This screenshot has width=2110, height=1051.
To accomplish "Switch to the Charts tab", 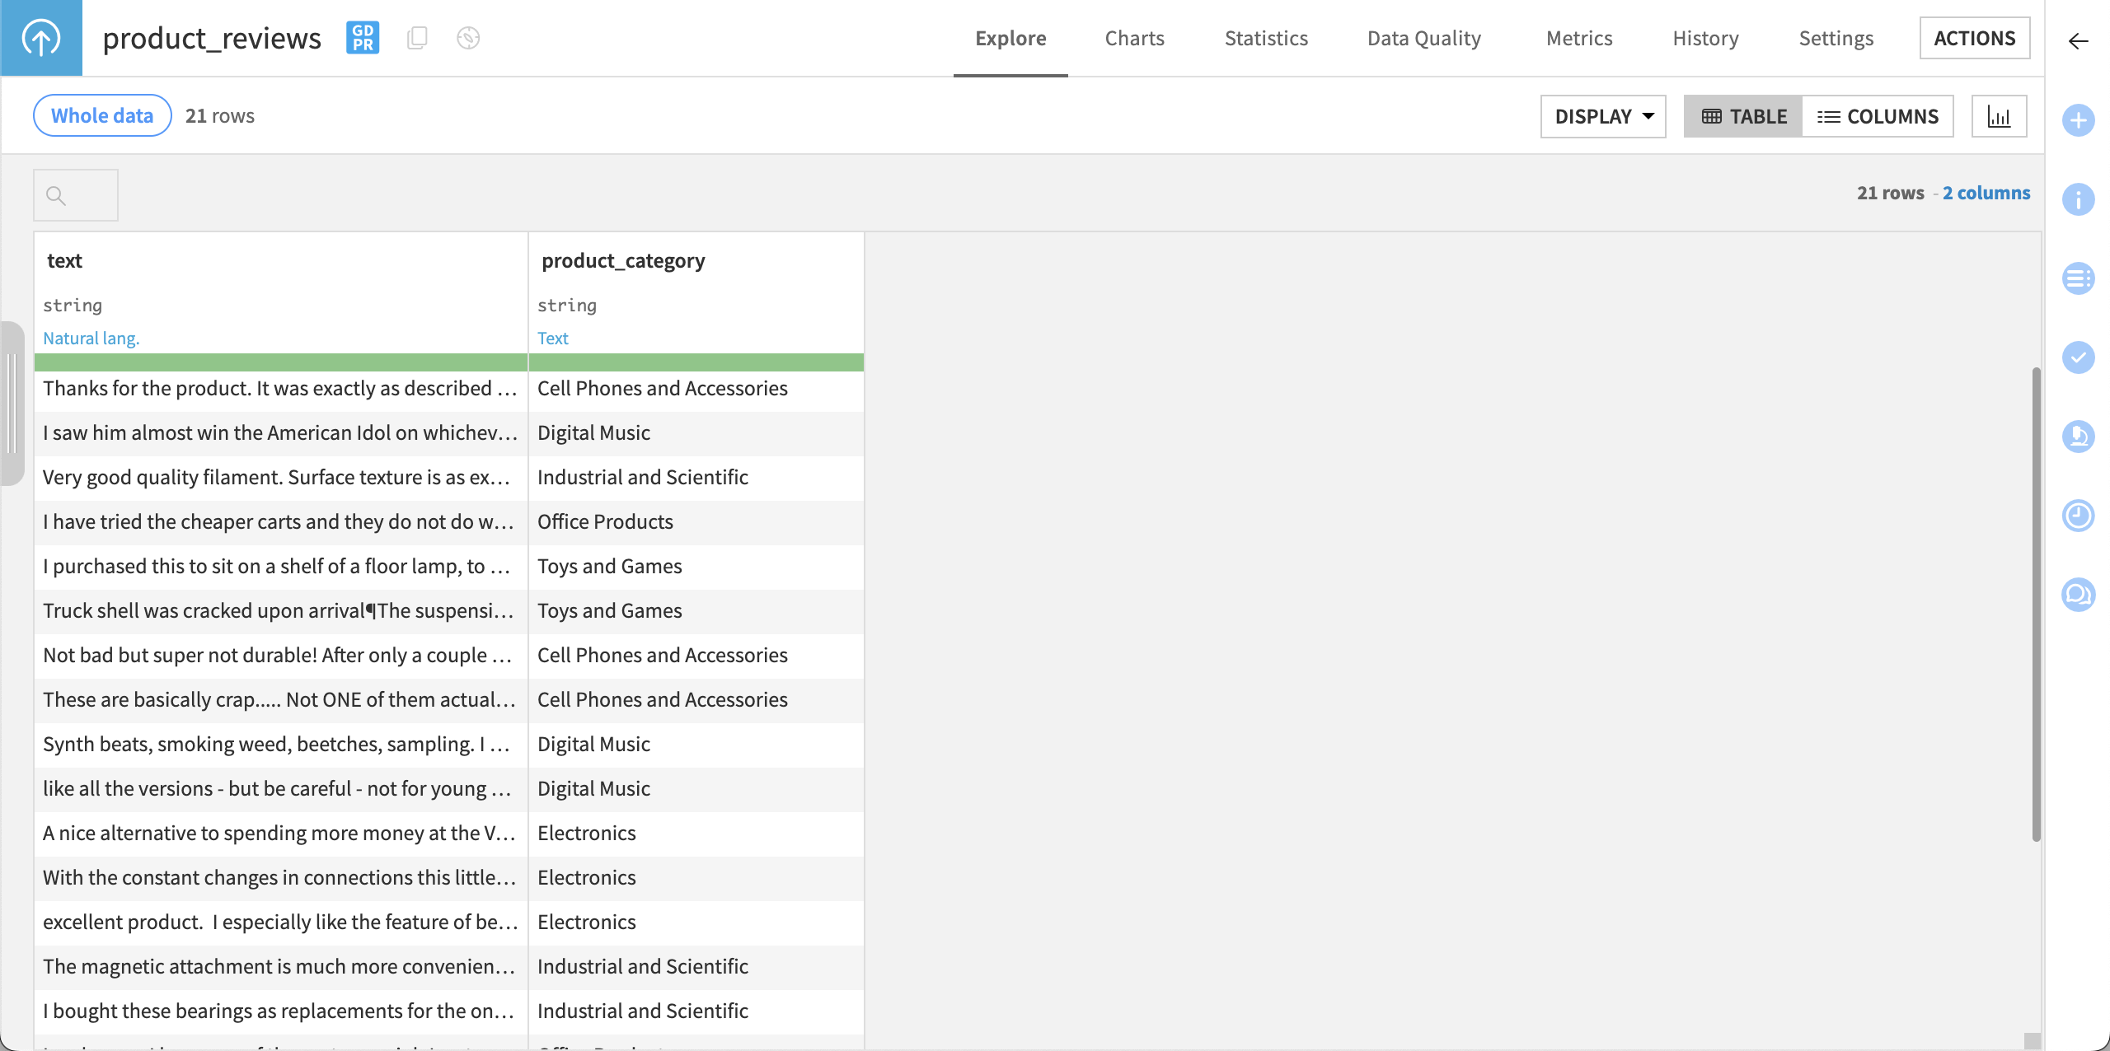I will (x=1134, y=38).
